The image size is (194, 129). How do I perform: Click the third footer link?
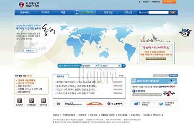82,115
